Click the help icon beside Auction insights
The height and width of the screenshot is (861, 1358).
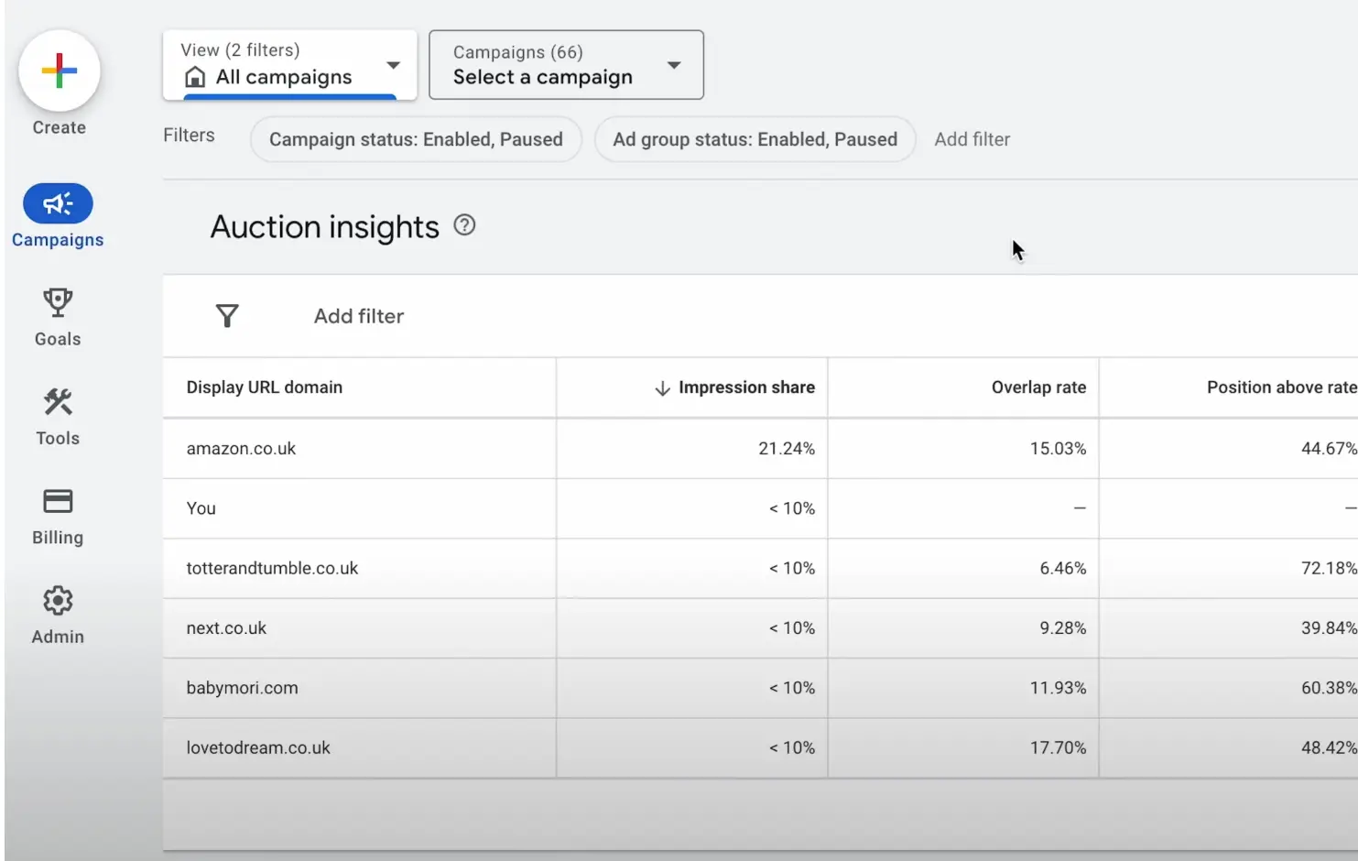(464, 225)
